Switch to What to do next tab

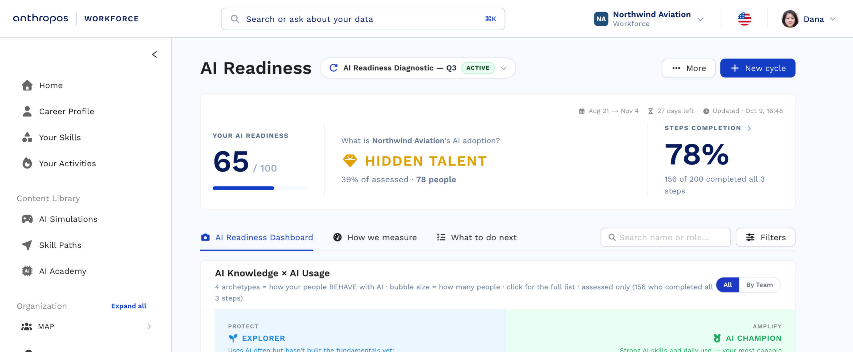(476, 237)
